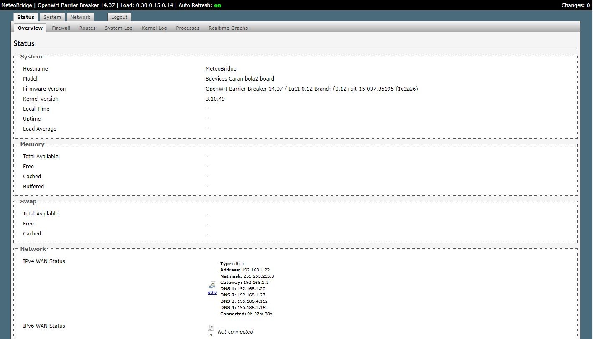This screenshot has height=339, width=593.
Task: Select the Status main tab
Action: click(25, 17)
